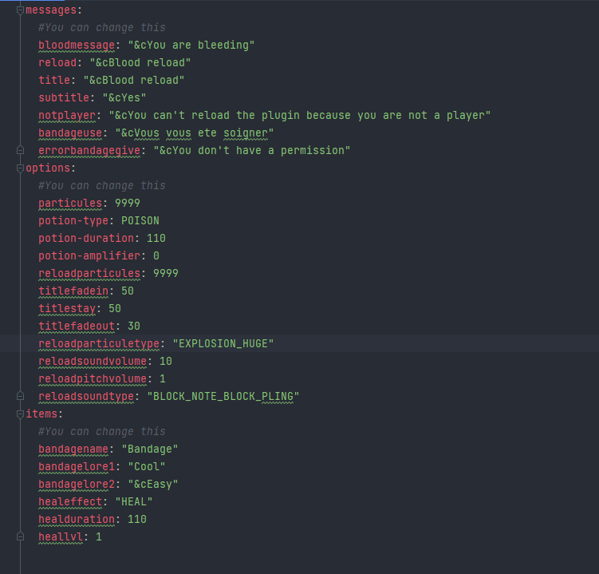Select the potion-type POISON value
The image size is (599, 574).
coord(140,220)
